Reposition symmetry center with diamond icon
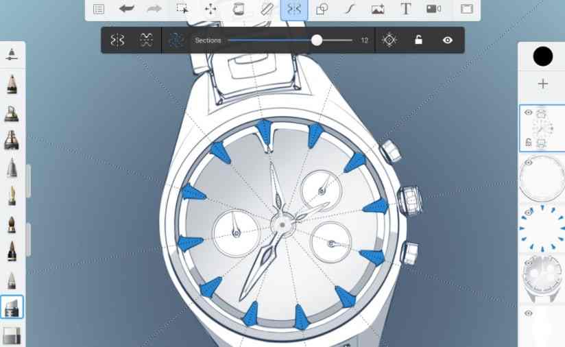This screenshot has width=565, height=347. tap(389, 40)
